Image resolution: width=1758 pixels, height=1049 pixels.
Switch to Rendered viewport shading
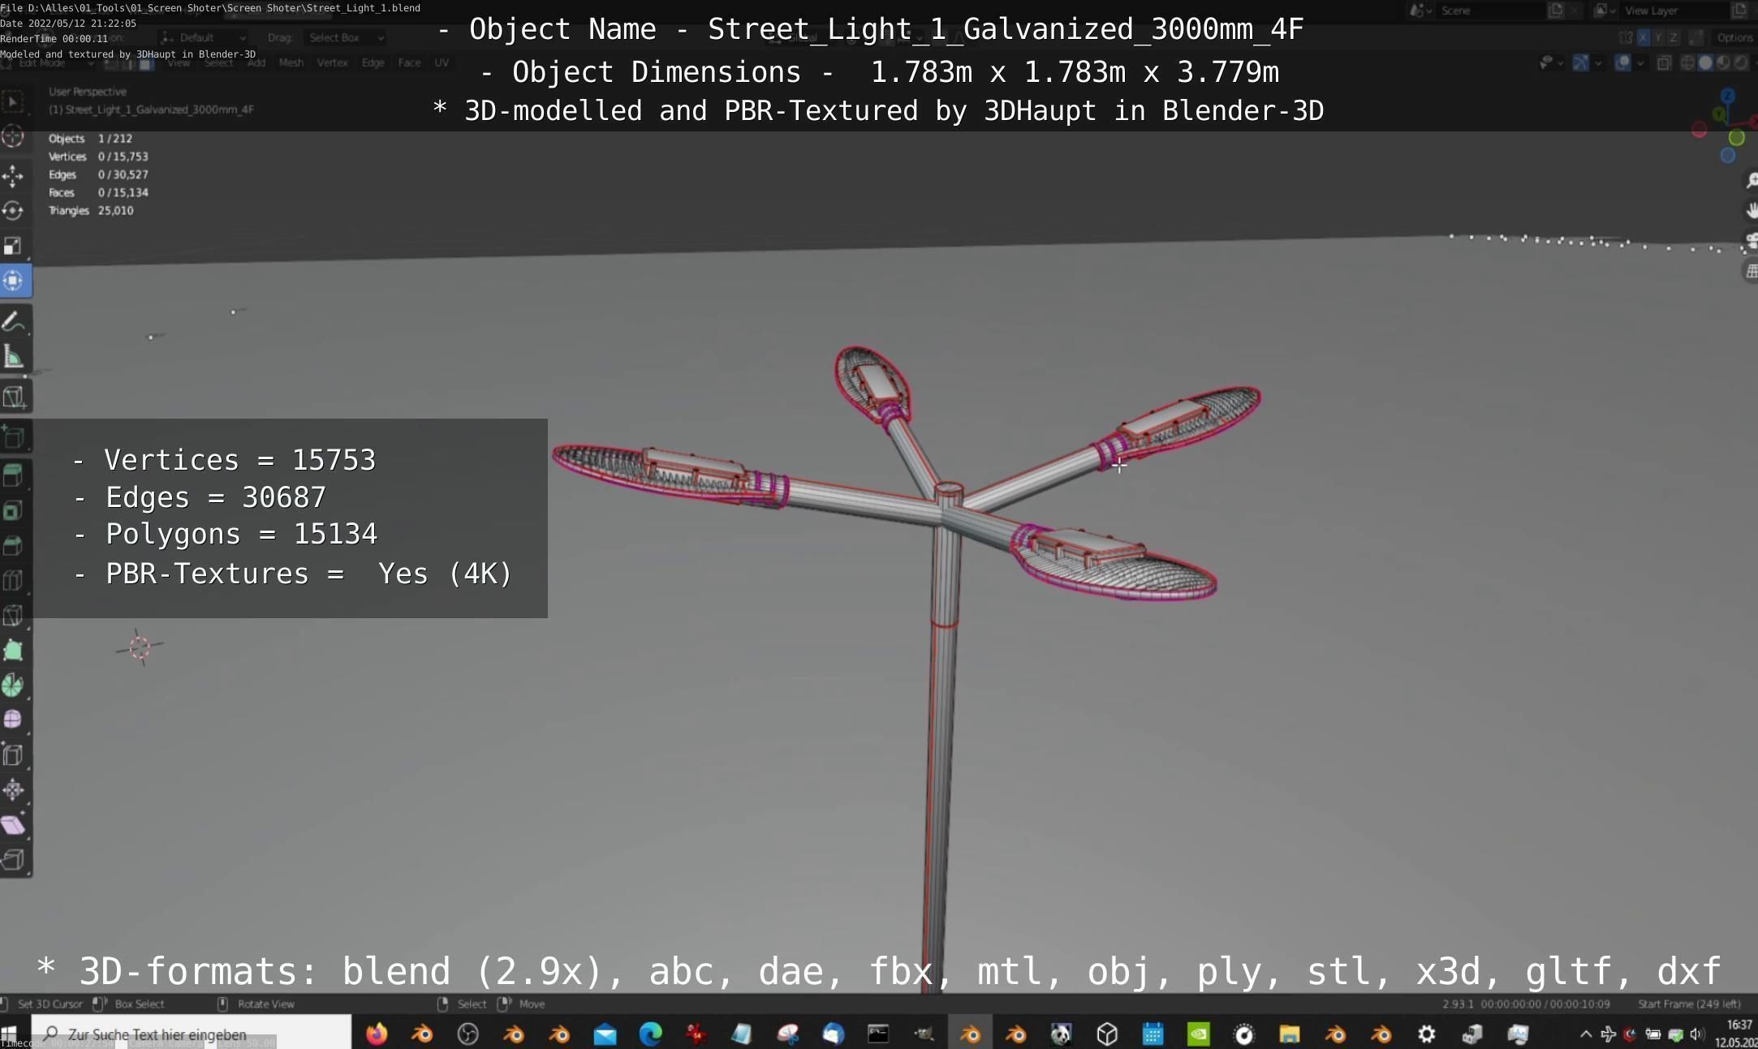[1740, 63]
